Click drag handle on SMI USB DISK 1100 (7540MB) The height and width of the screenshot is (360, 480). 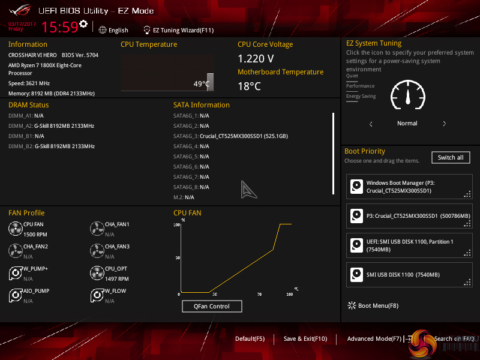[x=467, y=282]
